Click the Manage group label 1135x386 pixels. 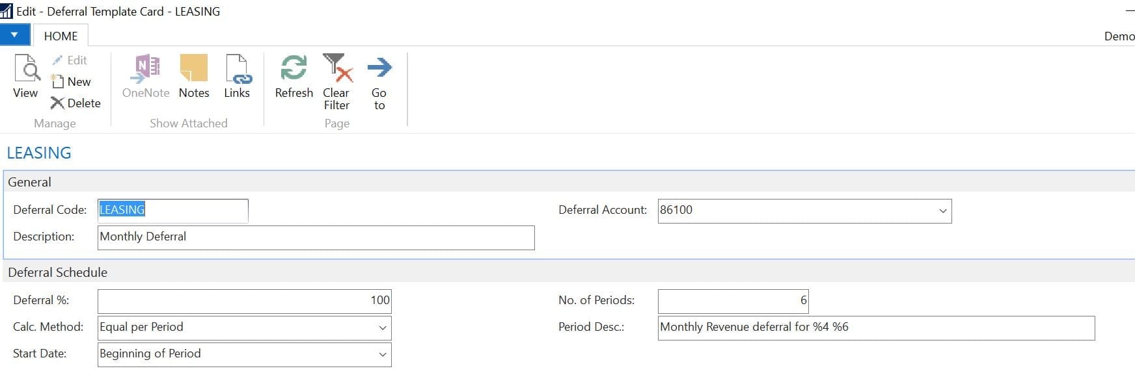point(55,123)
